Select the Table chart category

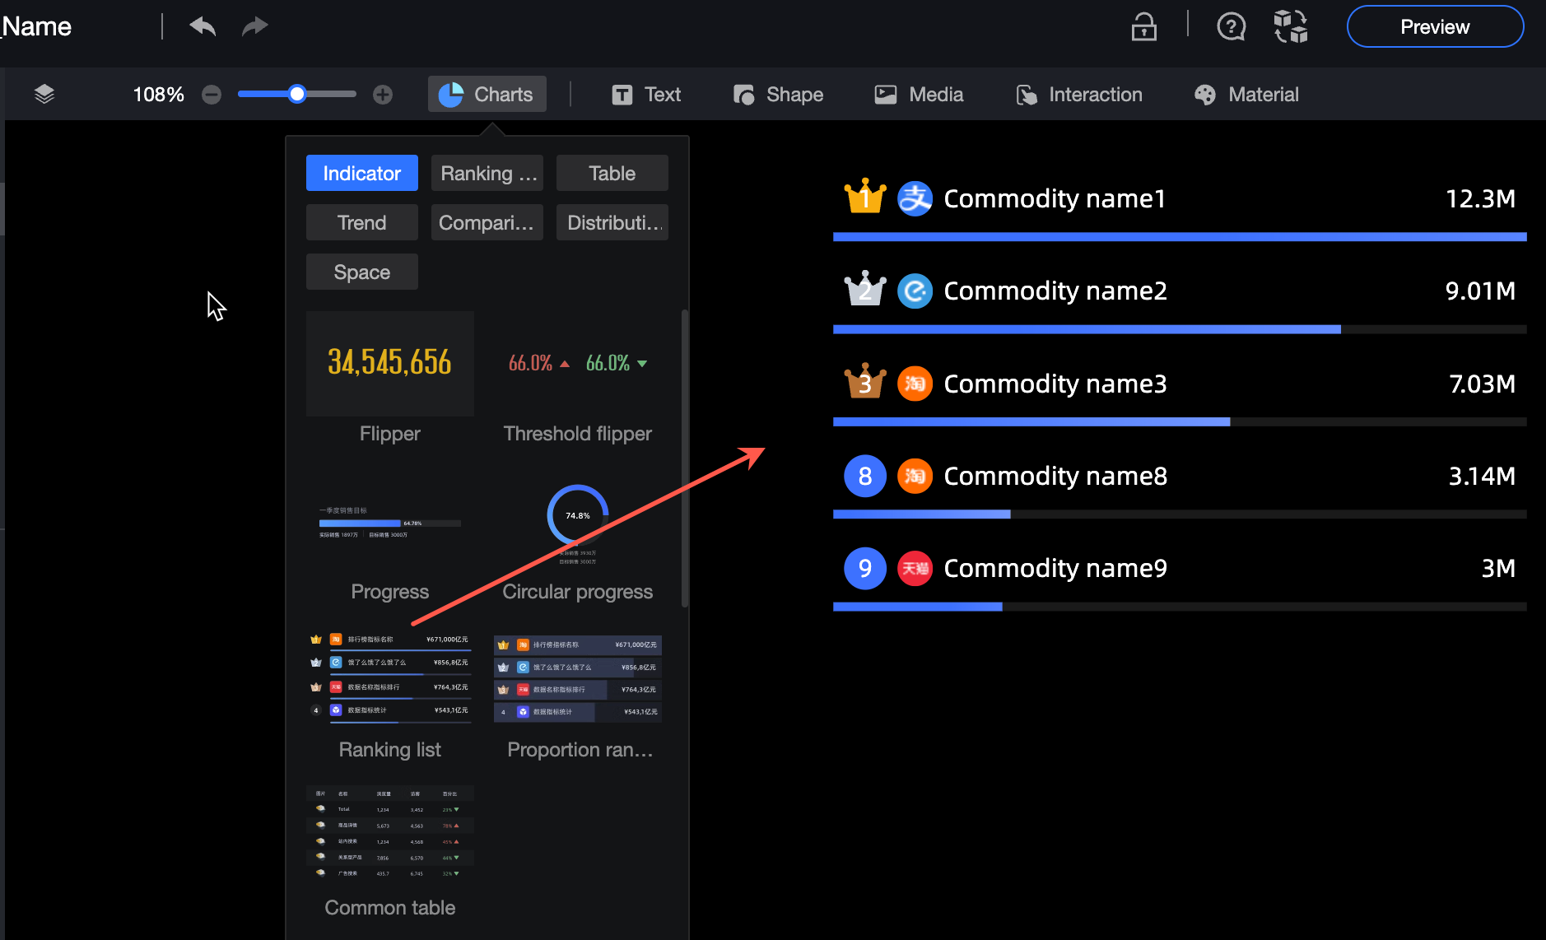612,173
